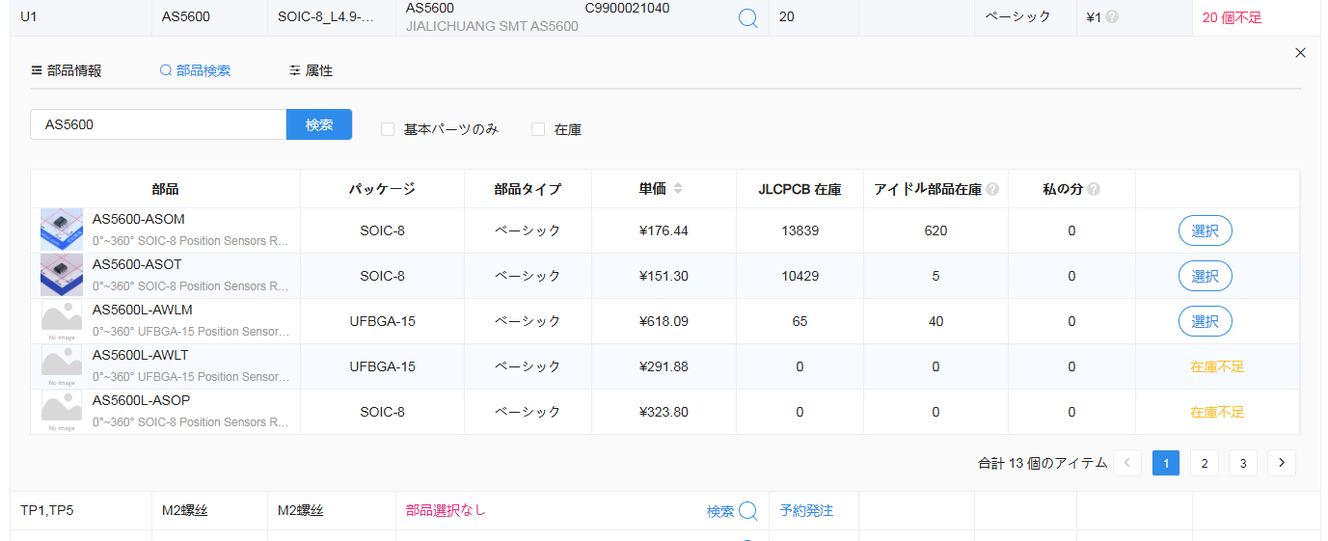Click the help icon next to ¥1 price
This screenshot has height=541, width=1328.
click(1112, 16)
